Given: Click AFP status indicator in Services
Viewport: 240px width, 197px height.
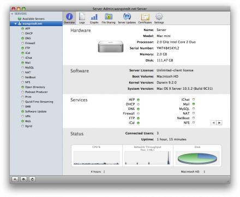Looking at the screenshot, I should 138,100.
